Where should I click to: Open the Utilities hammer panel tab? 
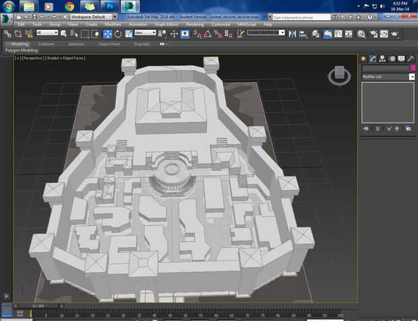410,59
